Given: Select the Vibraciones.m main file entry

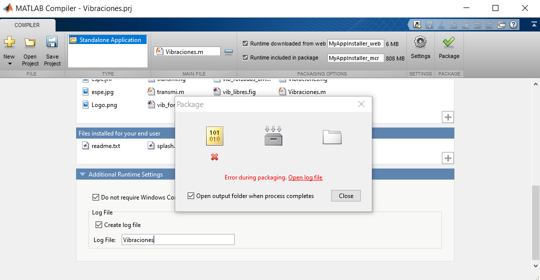Looking at the screenshot, I should point(187,51).
